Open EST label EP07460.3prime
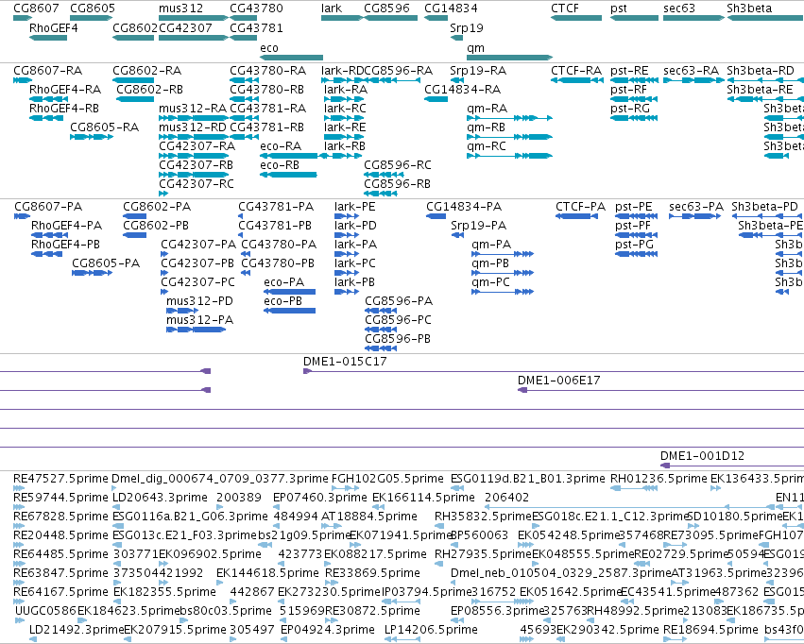804x644 pixels. (x=320, y=498)
